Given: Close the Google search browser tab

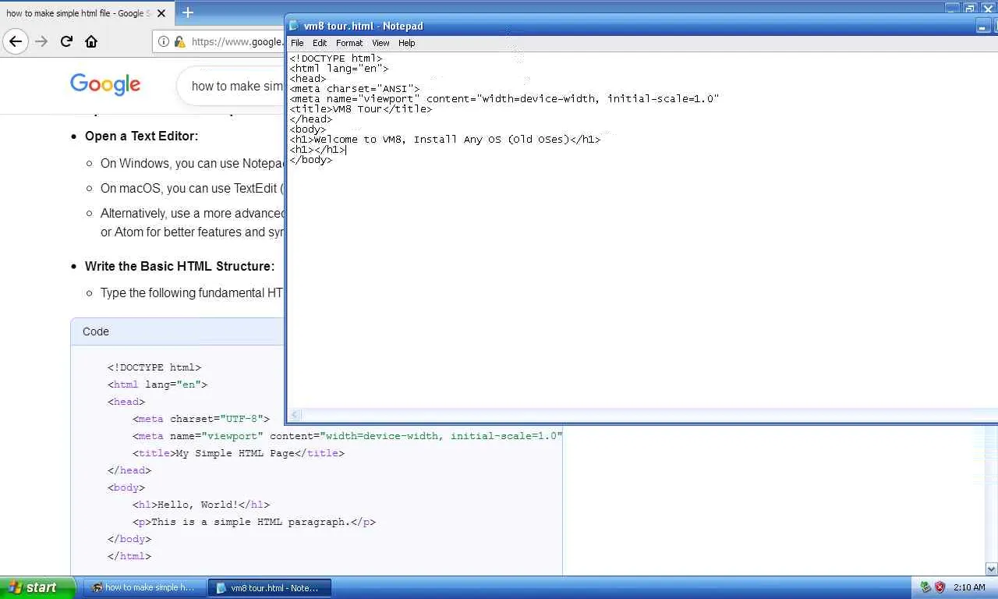Looking at the screenshot, I should click(x=161, y=13).
